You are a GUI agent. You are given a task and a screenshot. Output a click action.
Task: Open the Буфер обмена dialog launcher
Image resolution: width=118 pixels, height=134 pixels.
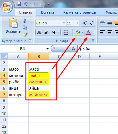[x=30, y=41]
